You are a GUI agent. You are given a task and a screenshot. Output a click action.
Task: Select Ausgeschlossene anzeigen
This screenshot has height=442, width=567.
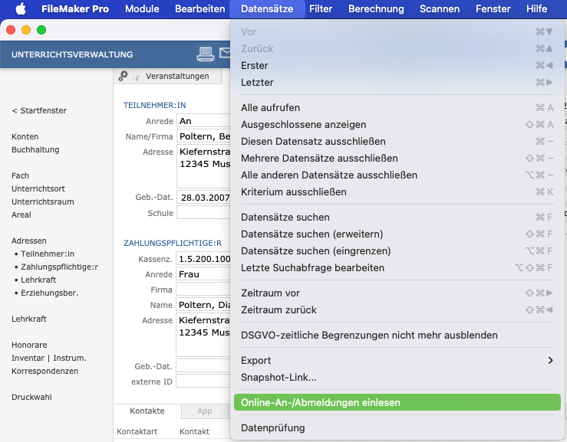(397, 125)
